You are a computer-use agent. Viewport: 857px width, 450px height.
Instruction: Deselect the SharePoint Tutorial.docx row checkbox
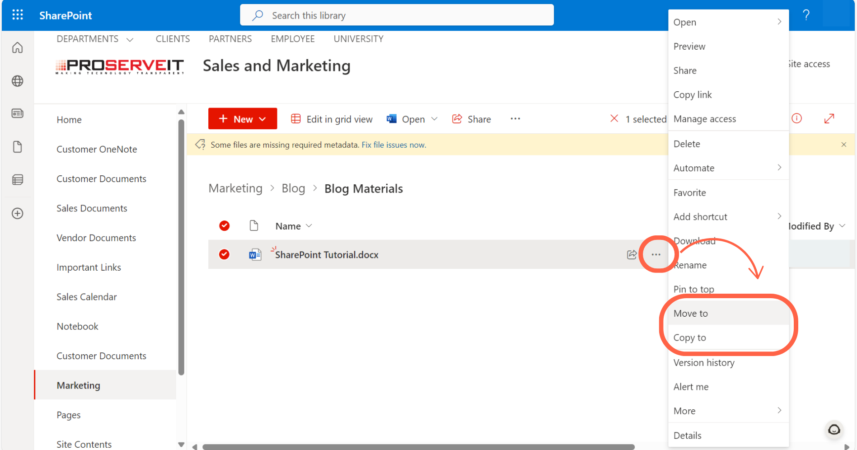tap(224, 254)
